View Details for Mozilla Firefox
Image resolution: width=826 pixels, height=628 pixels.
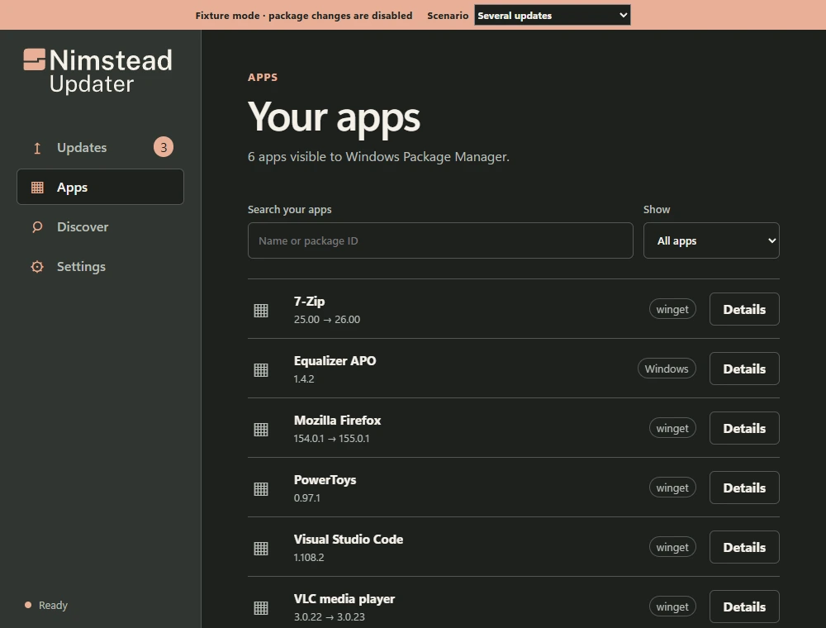pyautogui.click(x=744, y=428)
